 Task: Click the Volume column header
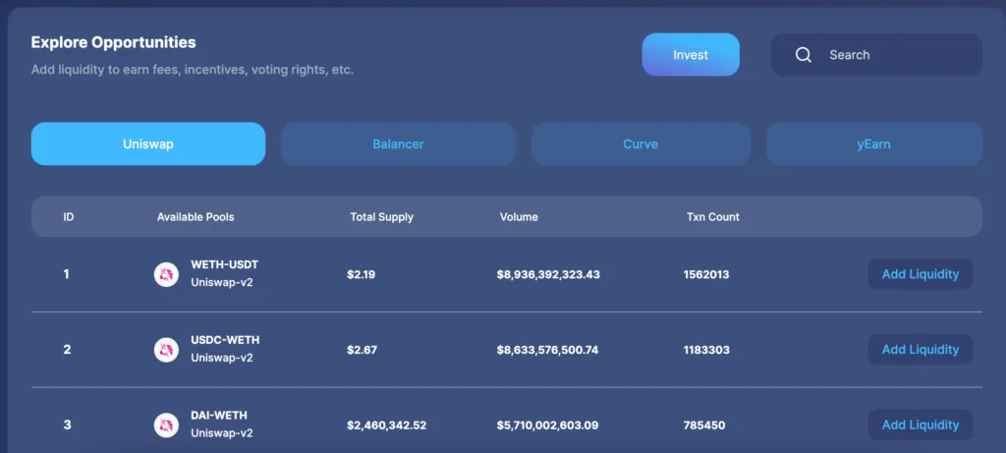[519, 217]
